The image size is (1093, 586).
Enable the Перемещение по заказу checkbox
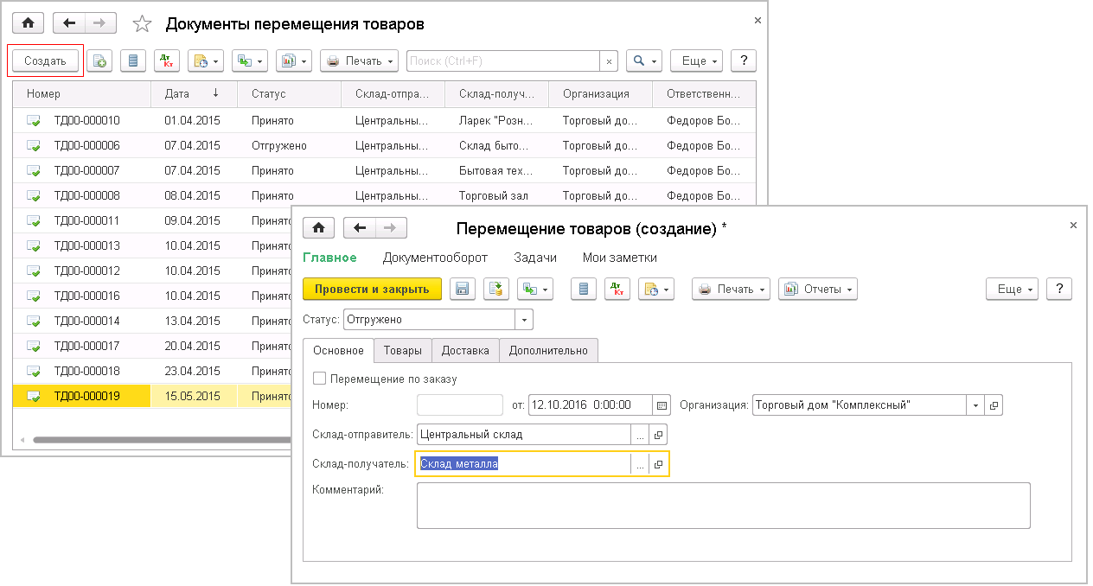point(320,379)
